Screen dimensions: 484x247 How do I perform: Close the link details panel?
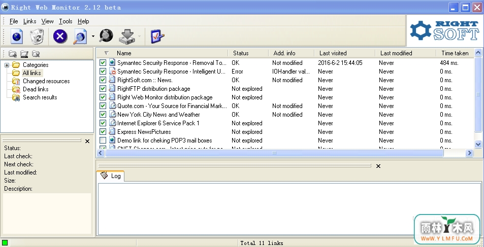point(87,141)
